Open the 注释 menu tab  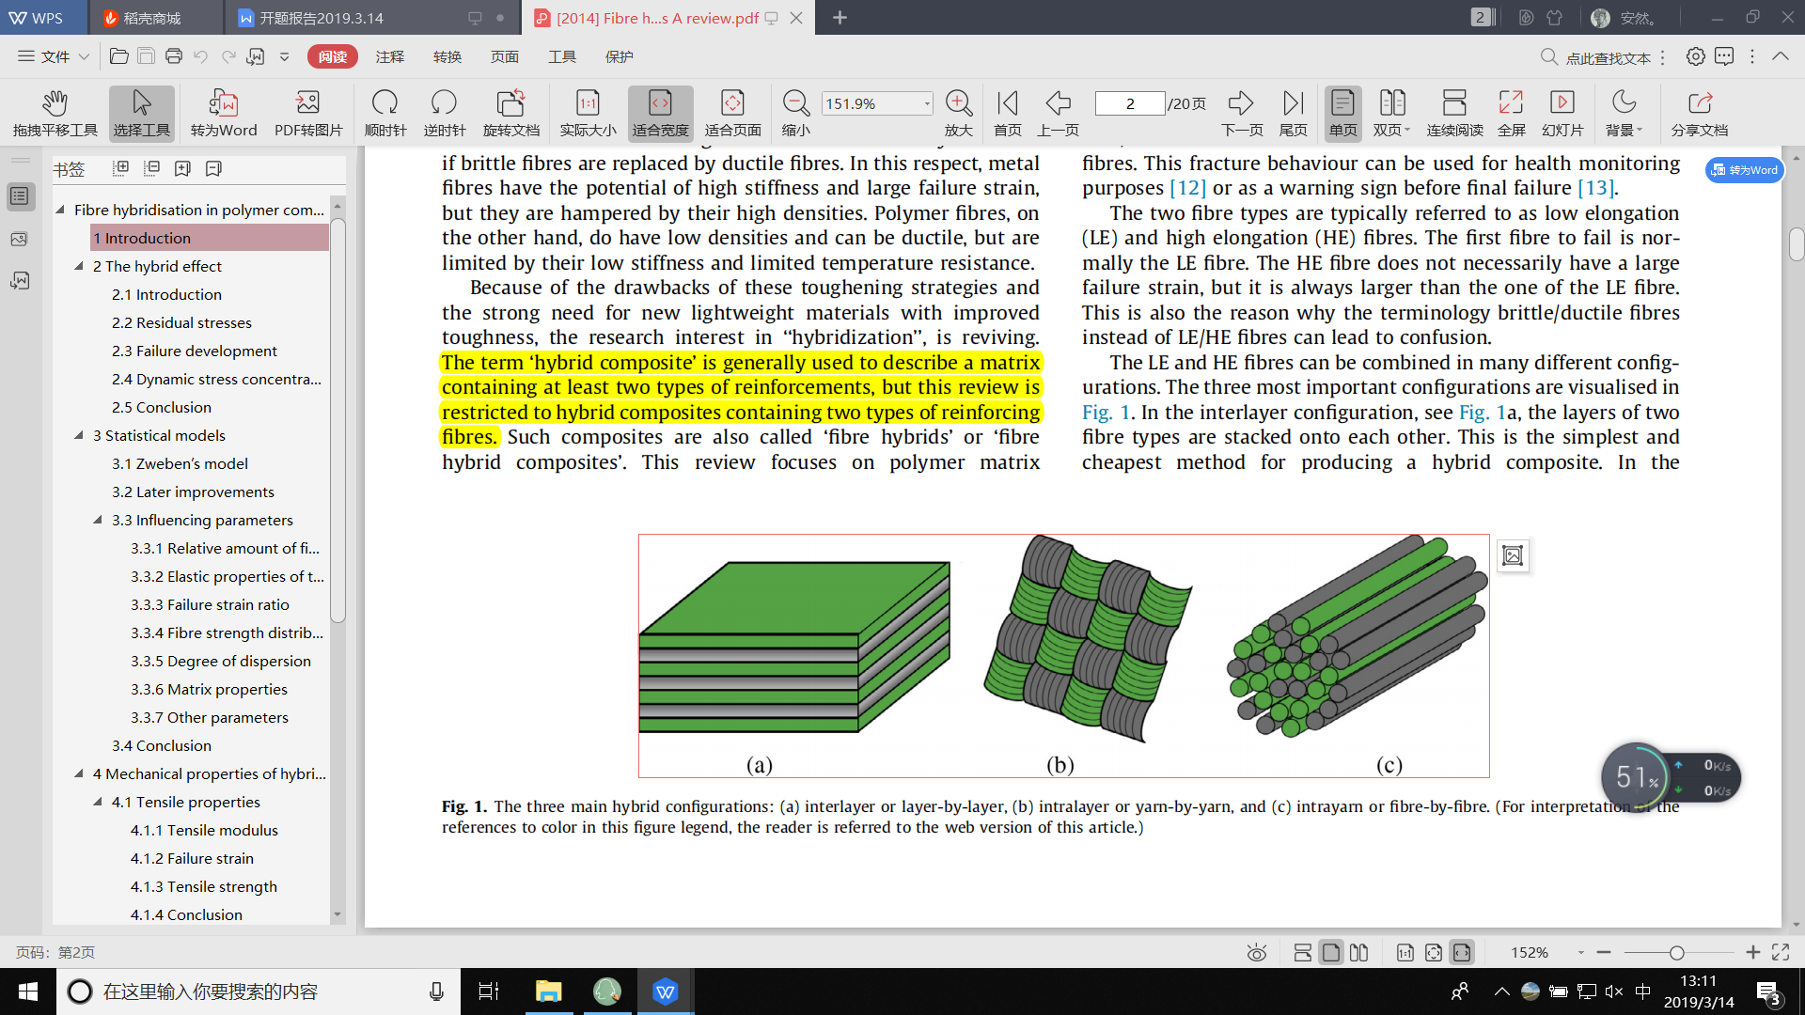389,56
